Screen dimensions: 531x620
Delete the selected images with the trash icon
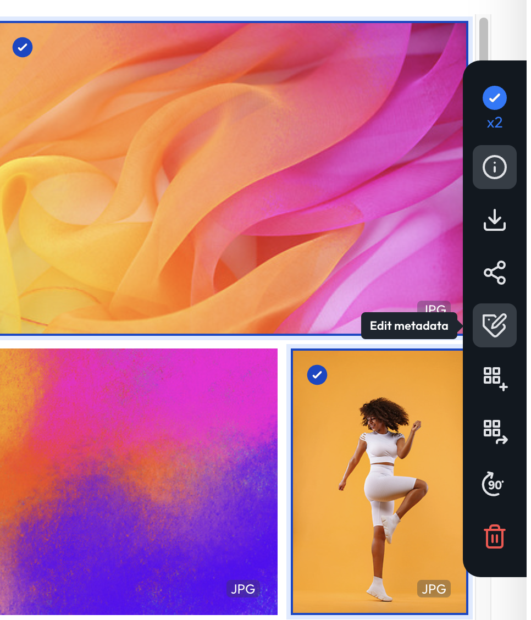coord(494,536)
